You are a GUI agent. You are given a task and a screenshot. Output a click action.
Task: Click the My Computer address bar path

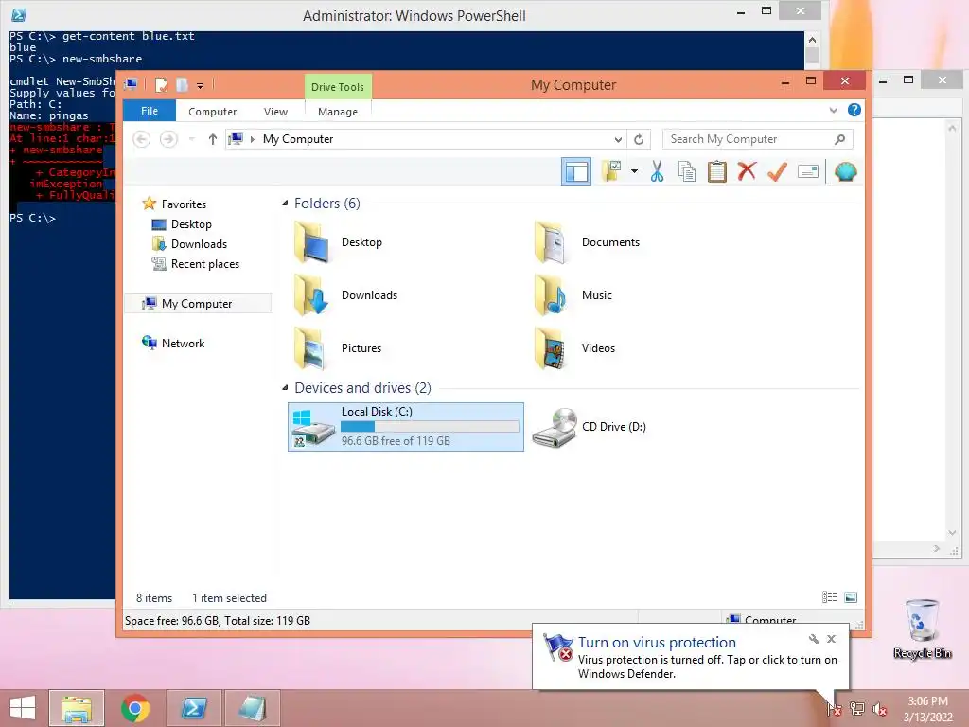298,139
